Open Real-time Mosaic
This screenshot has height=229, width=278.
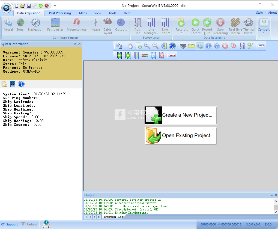click(235, 26)
